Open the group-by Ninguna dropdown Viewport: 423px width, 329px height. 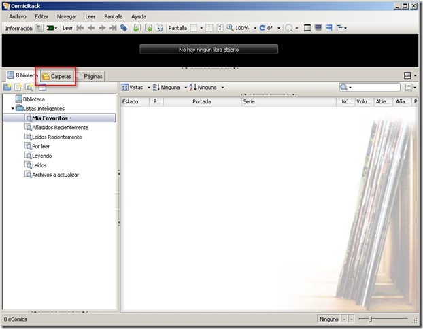pos(186,88)
